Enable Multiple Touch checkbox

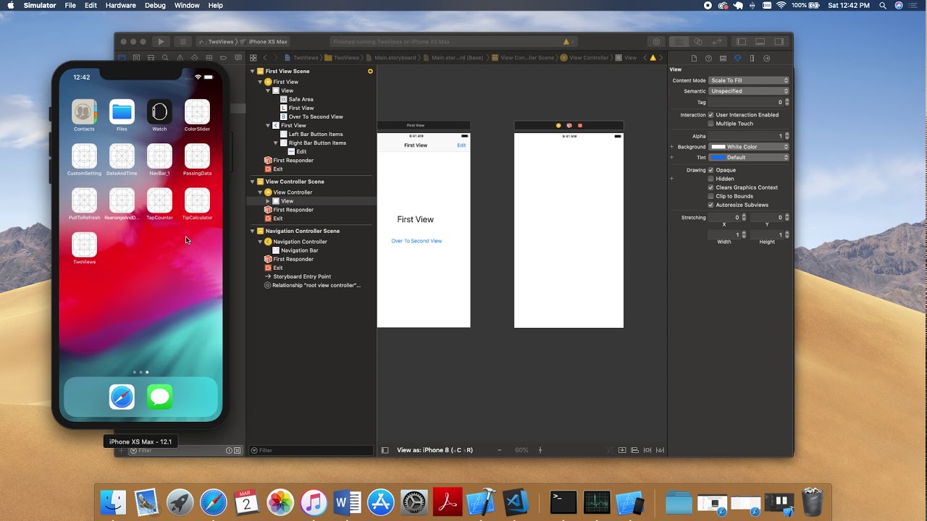[710, 124]
